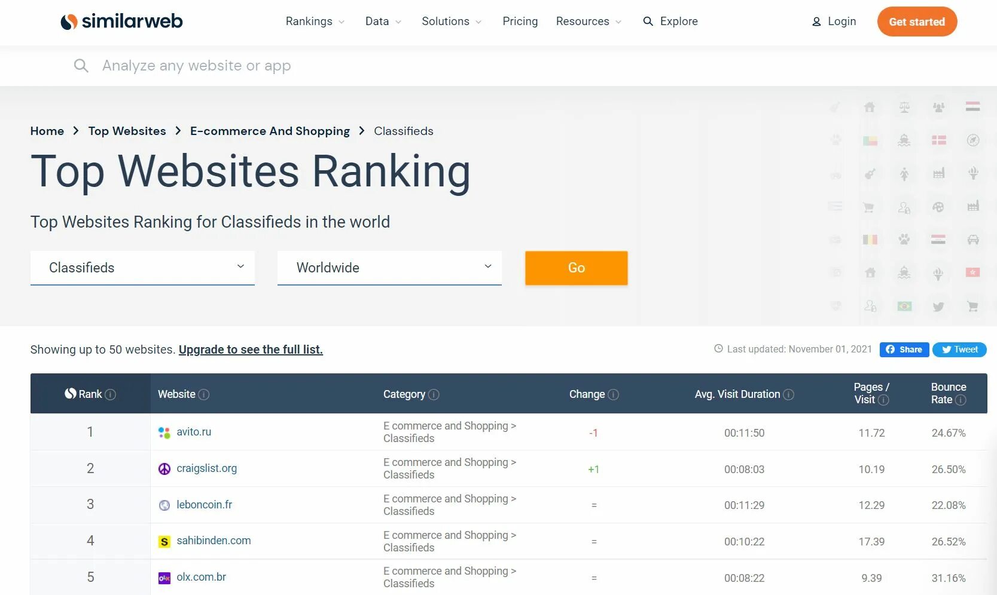
Task: Click the Change column info icon
Action: 614,394
